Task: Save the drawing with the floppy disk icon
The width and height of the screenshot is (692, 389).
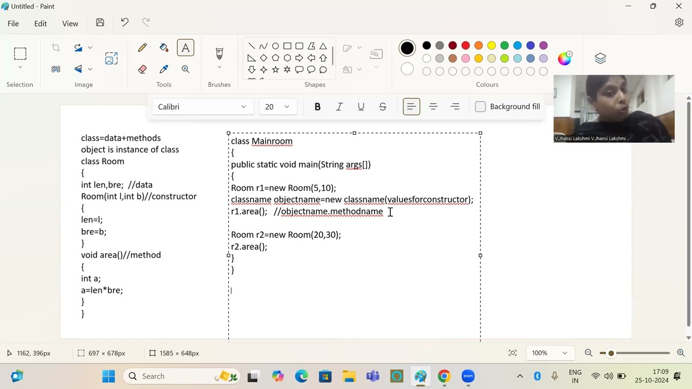Action: pos(100,23)
